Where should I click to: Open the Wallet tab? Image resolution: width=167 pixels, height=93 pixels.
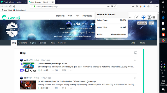[143, 43]
